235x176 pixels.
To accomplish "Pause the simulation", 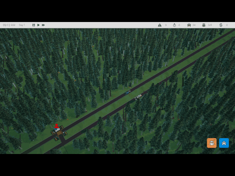I will pos(33,25).
